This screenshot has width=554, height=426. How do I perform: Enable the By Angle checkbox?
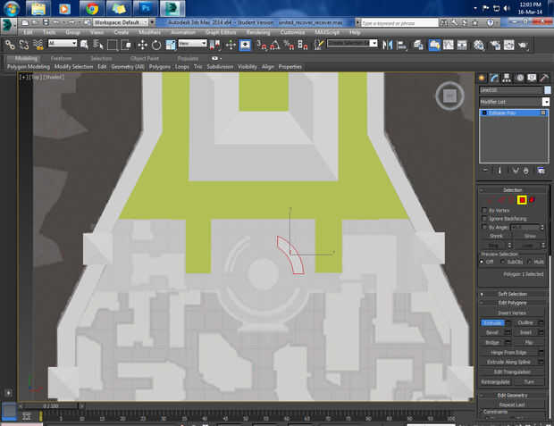484,227
